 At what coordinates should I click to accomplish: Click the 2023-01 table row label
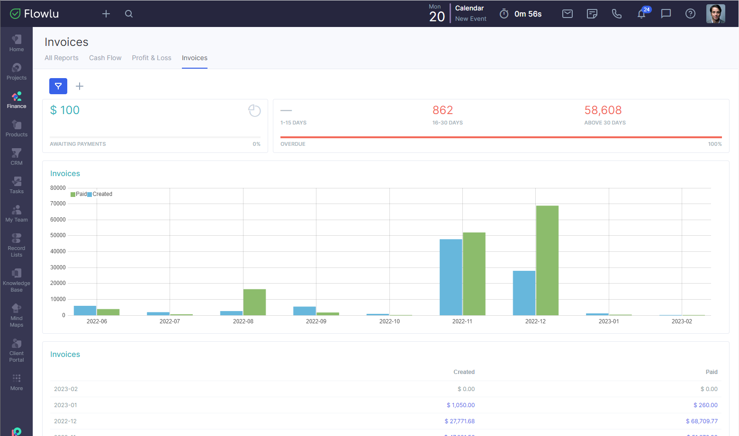click(65, 405)
